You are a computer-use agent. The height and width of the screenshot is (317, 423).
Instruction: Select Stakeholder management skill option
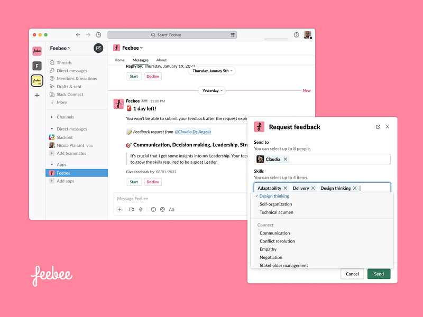click(x=283, y=265)
